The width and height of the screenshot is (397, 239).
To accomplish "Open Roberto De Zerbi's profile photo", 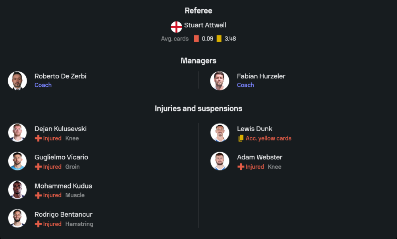I will point(17,81).
